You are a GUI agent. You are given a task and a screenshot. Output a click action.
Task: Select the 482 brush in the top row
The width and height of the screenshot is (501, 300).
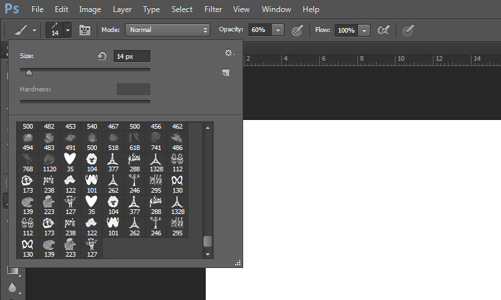tap(49, 127)
